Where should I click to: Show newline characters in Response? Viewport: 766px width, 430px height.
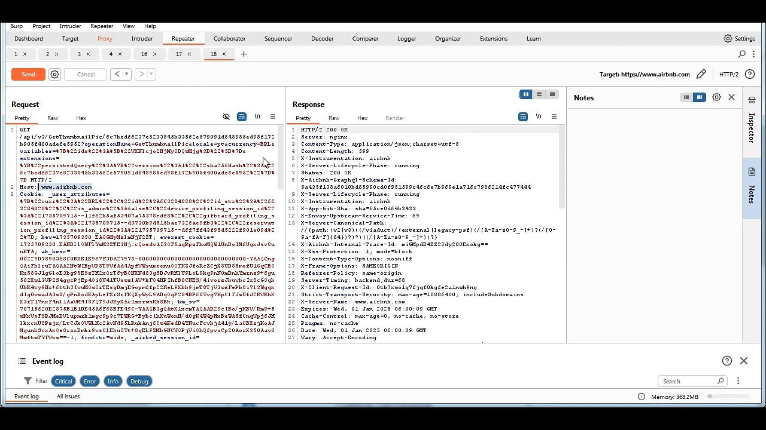pos(539,117)
